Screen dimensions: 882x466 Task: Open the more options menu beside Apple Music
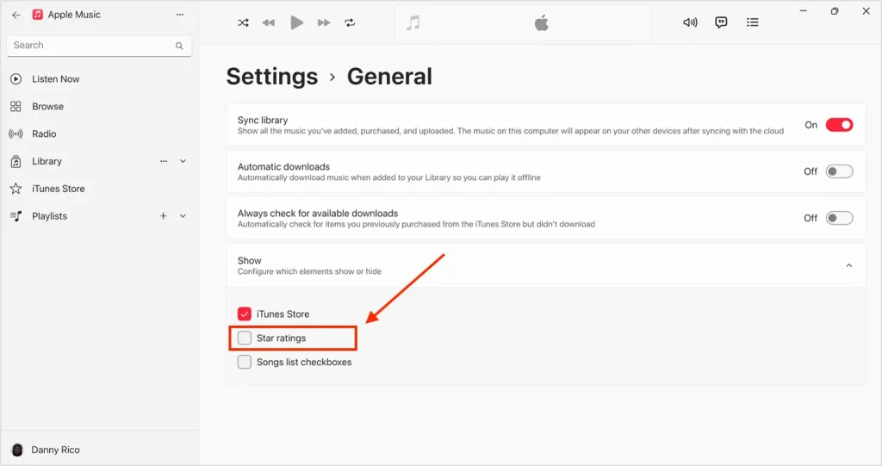(x=180, y=15)
